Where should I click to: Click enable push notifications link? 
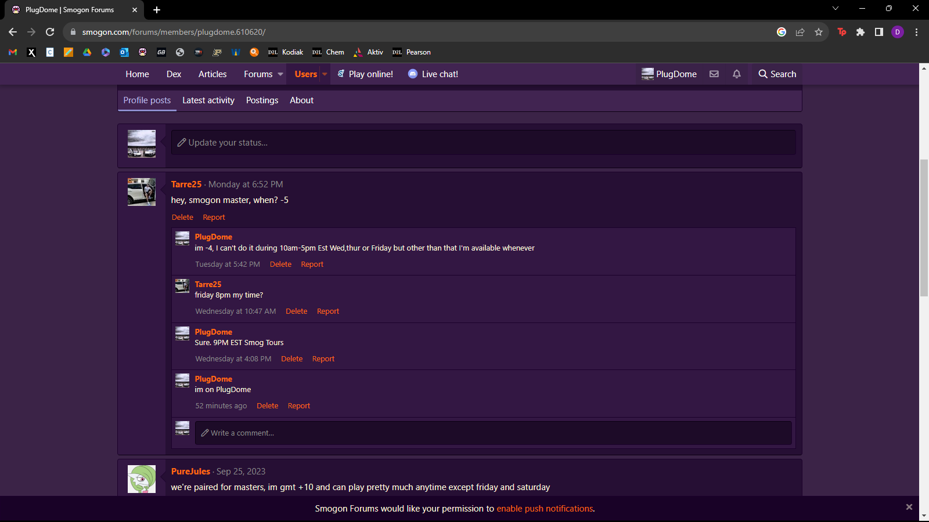[x=544, y=509]
